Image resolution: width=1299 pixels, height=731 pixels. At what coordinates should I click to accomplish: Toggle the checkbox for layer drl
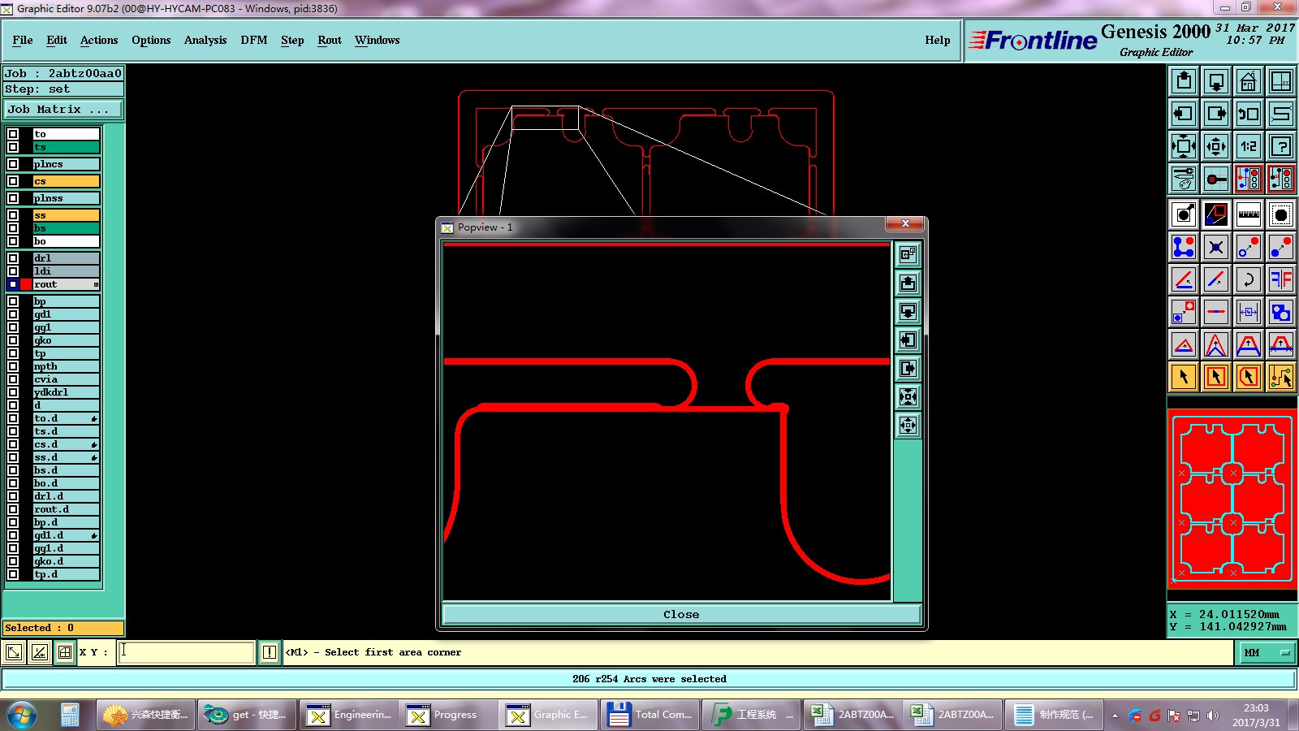coord(13,258)
